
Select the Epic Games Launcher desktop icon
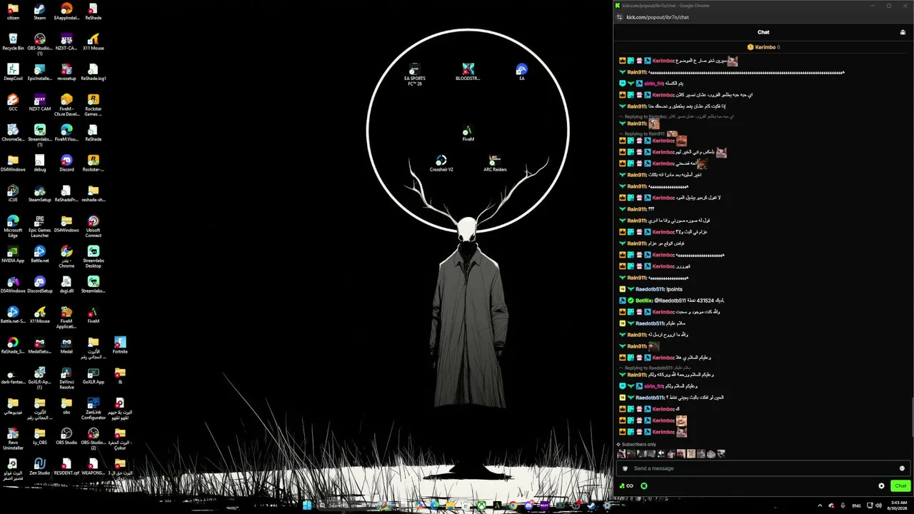[39, 226]
